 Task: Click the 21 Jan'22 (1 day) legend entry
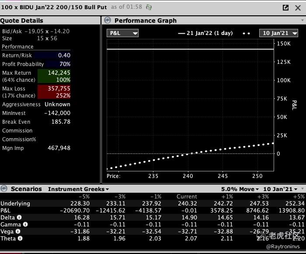(x=205, y=33)
